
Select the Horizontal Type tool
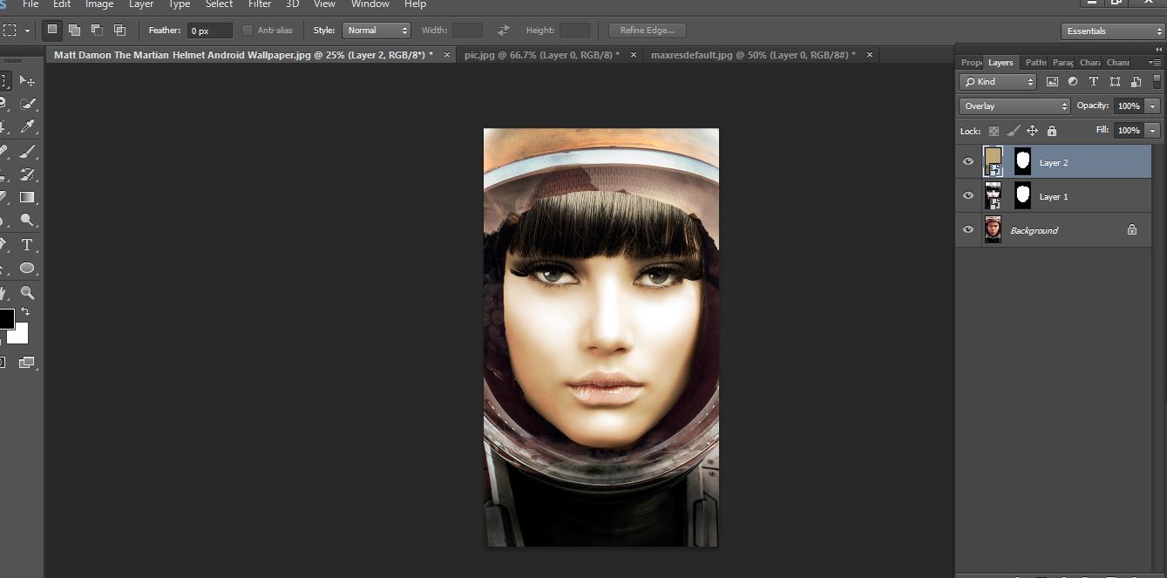tap(27, 245)
